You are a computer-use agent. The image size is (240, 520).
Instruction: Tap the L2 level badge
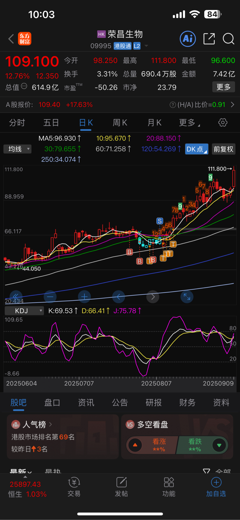(137, 46)
